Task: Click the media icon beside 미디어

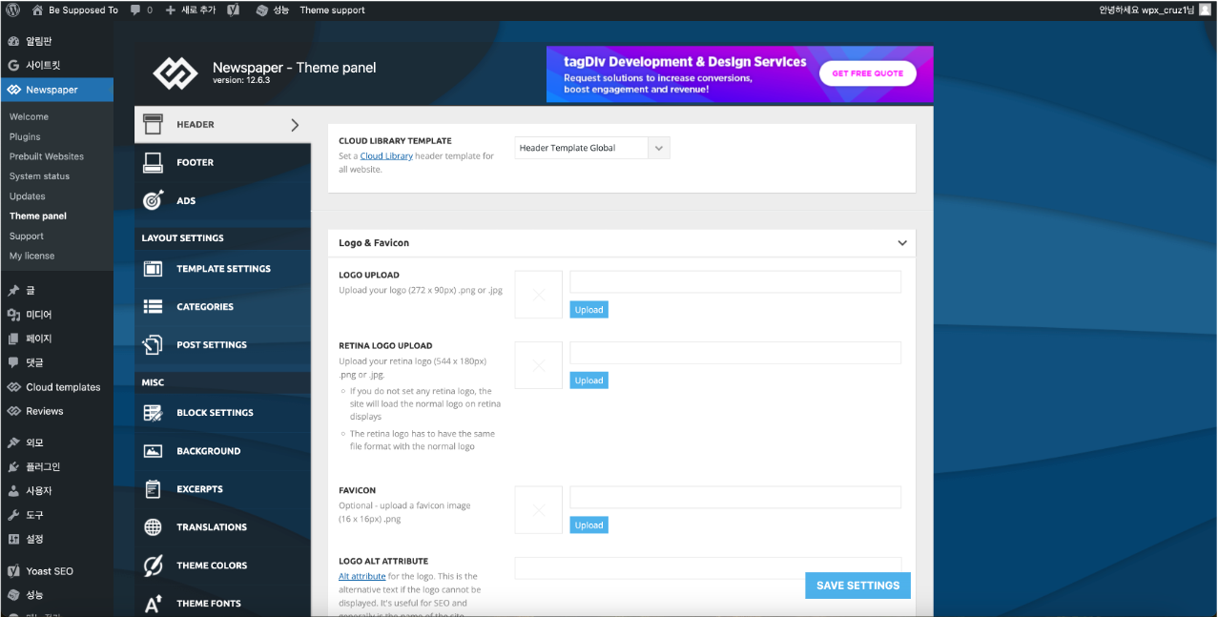Action: [x=13, y=315]
